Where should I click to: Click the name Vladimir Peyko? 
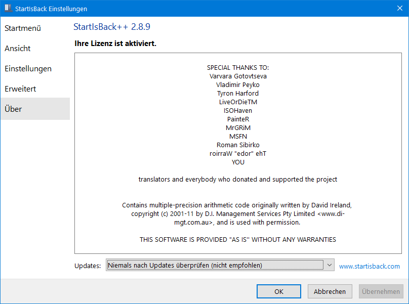(238, 85)
